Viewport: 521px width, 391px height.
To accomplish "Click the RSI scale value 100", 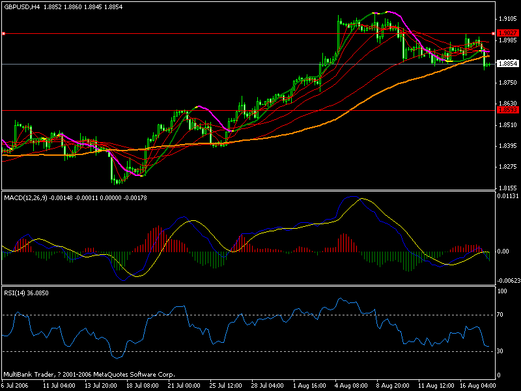I will click(502, 291).
